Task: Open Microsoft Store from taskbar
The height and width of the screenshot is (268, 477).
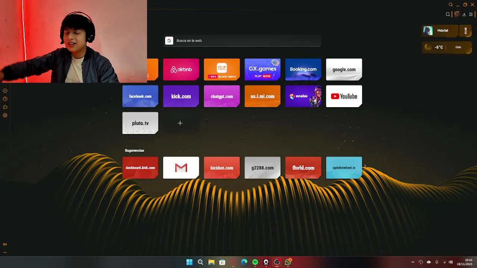Action: point(222,262)
